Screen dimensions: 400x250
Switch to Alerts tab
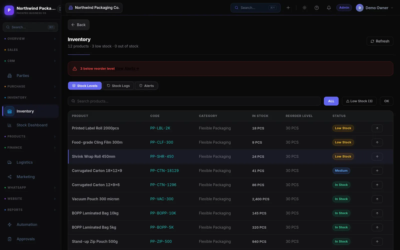[x=146, y=86]
